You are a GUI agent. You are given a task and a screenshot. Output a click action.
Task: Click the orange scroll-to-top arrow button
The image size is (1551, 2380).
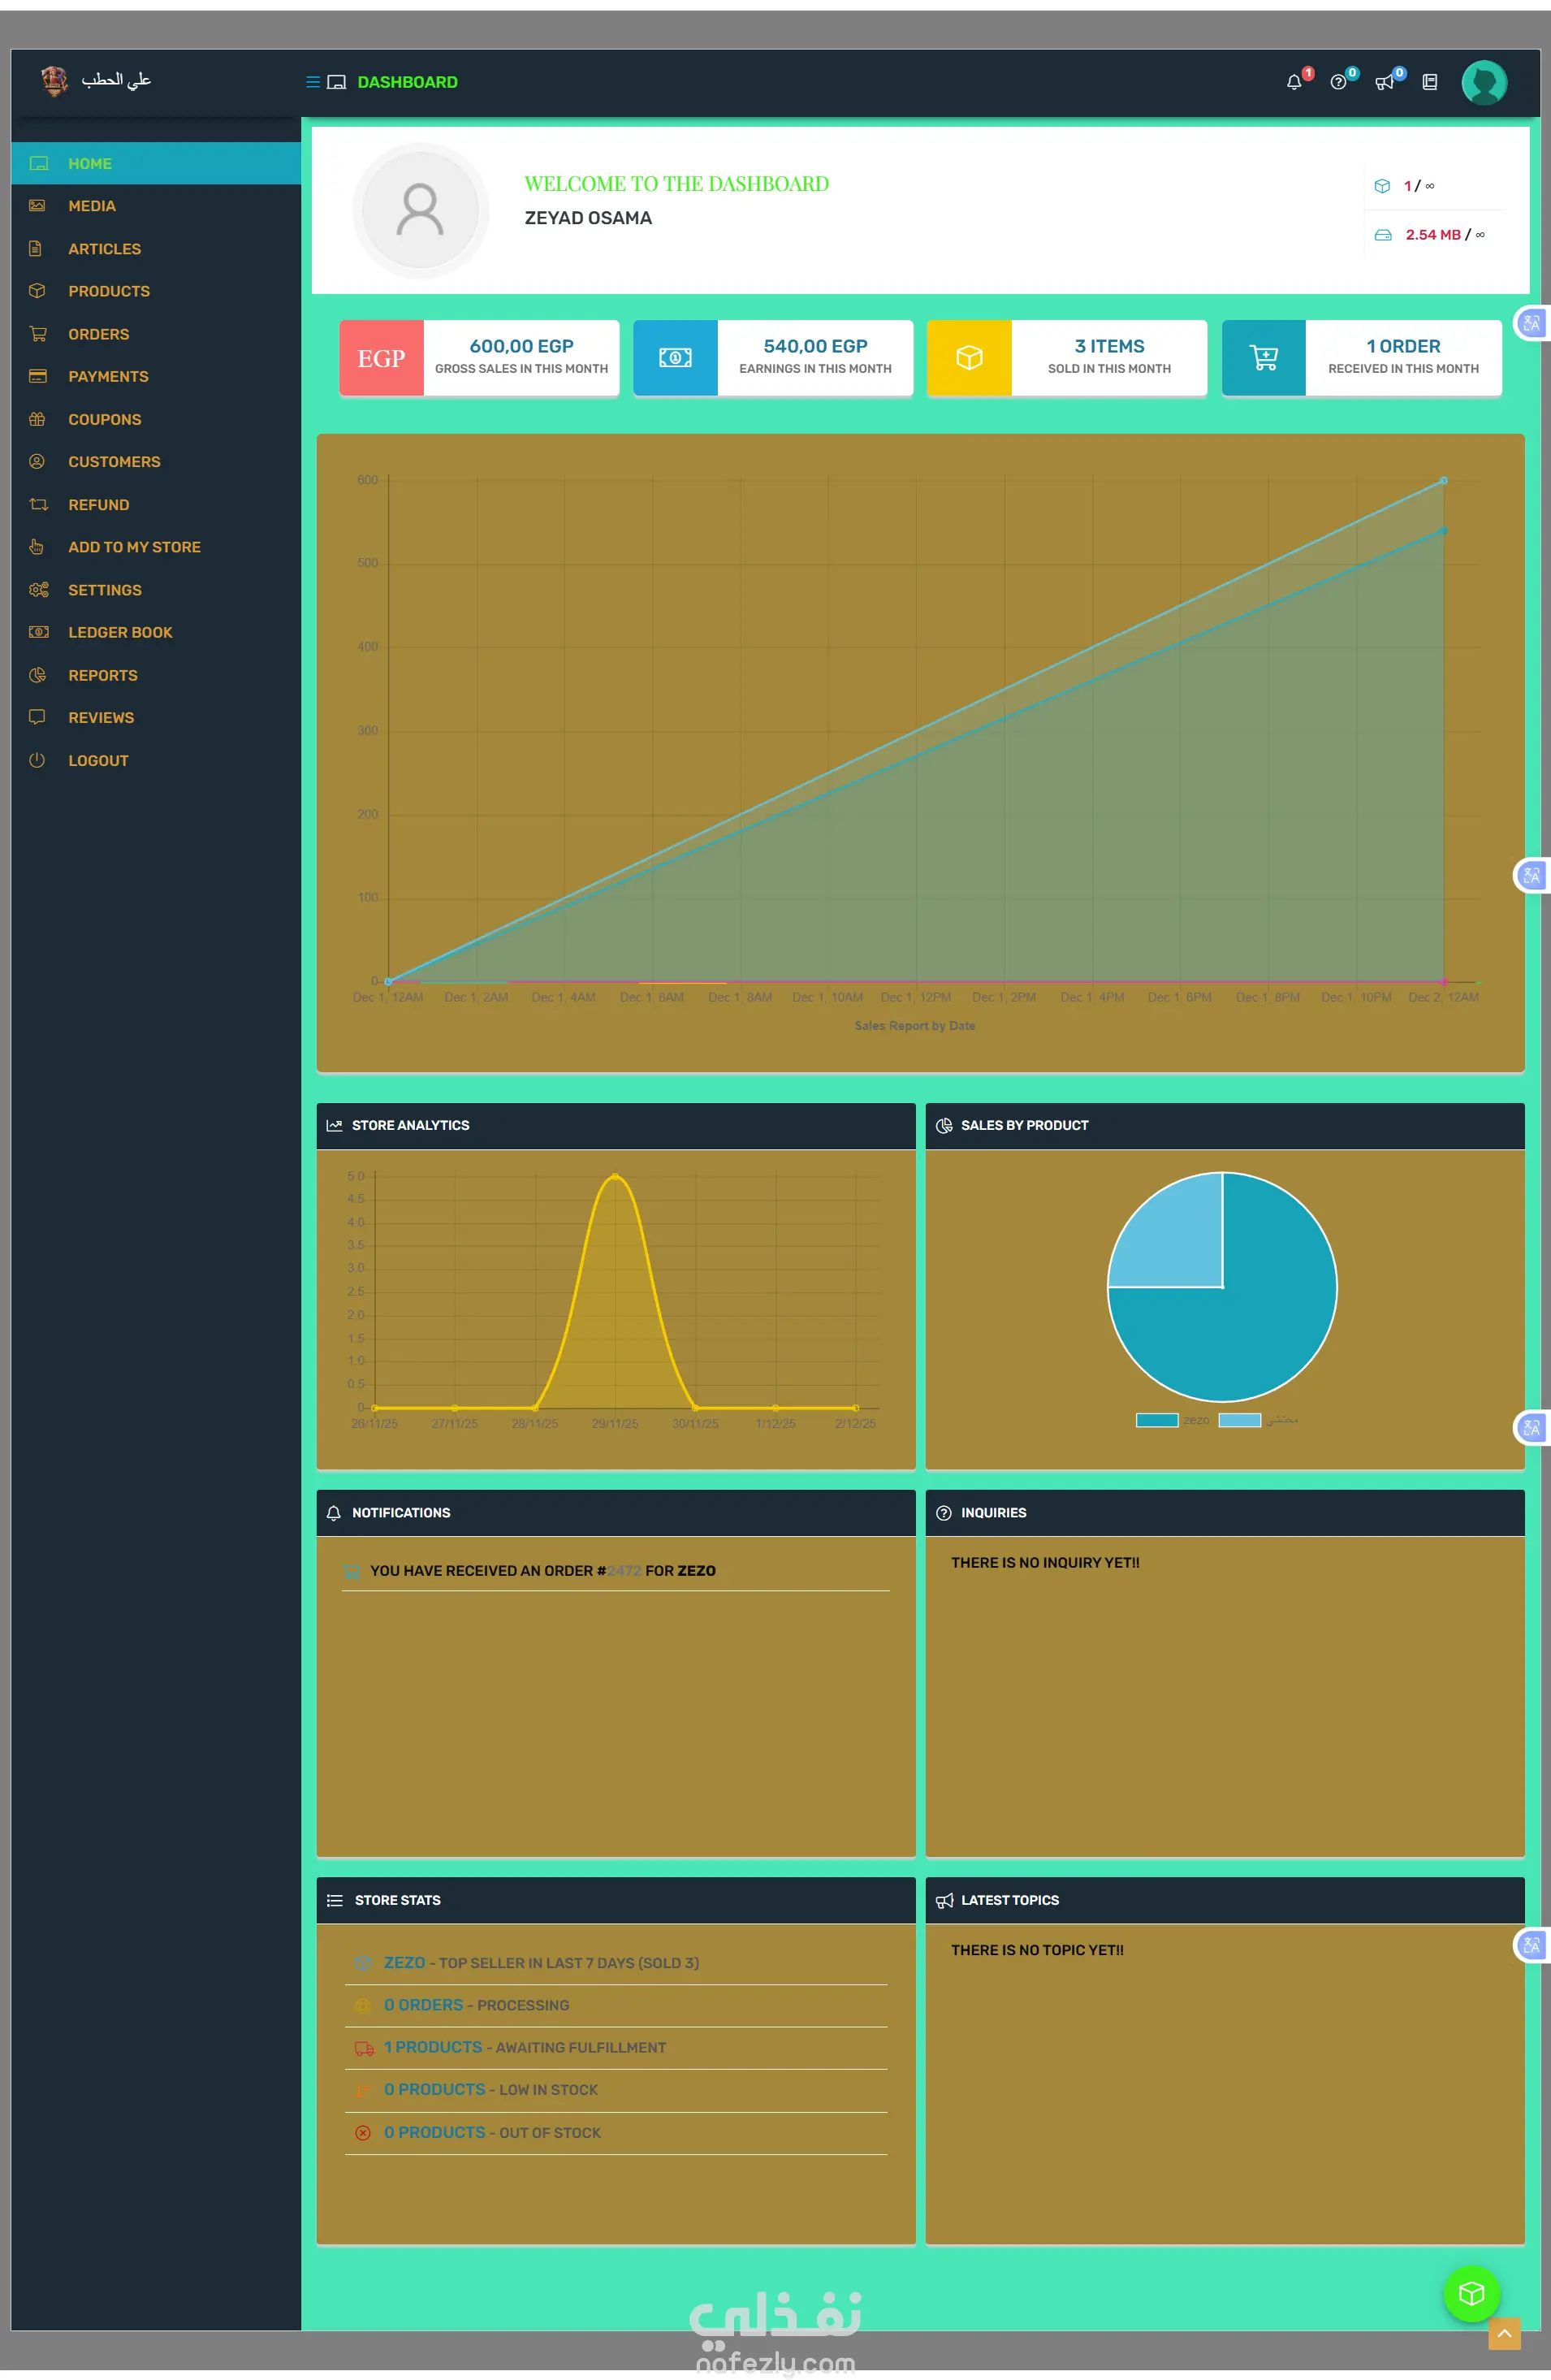click(1504, 2333)
